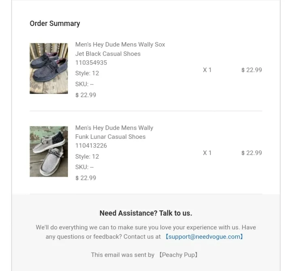Click the Peachy Pup sender name
This screenshot has height=271, width=291.
(178, 255)
